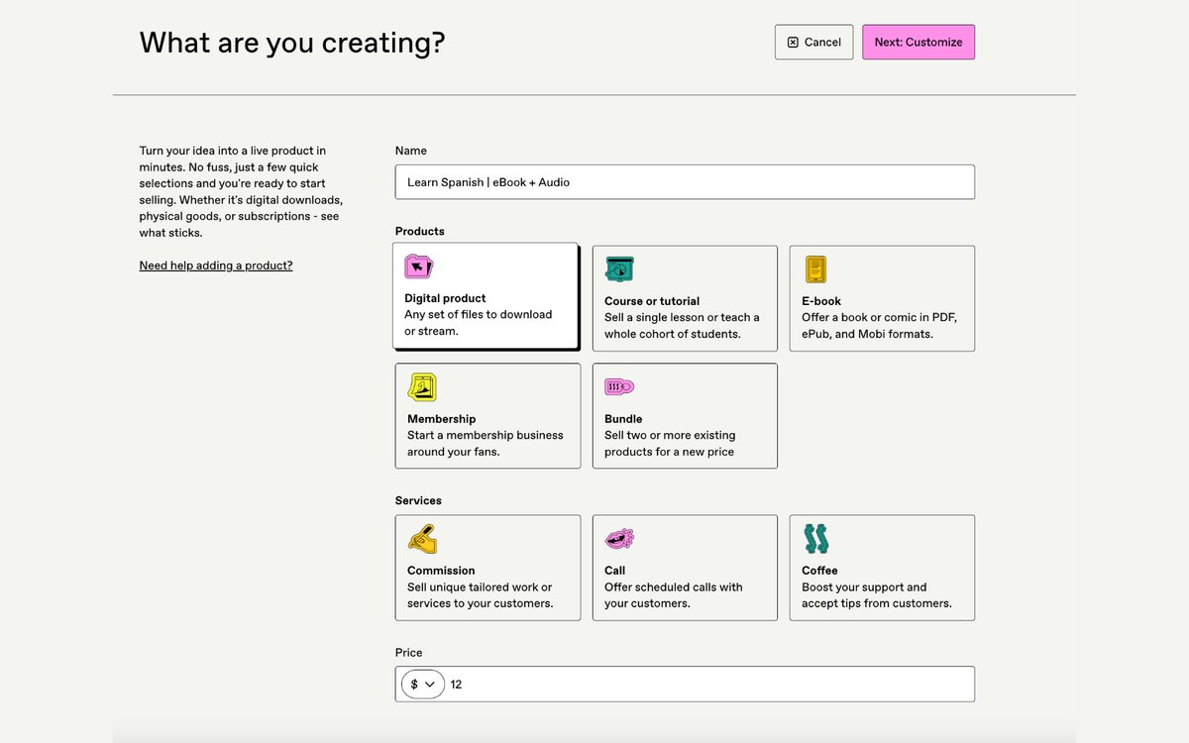Select the Commission service type
The height and width of the screenshot is (743, 1189).
pyautogui.click(x=487, y=568)
